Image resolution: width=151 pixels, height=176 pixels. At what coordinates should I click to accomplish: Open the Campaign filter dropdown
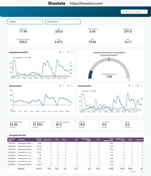click(x=25, y=22)
